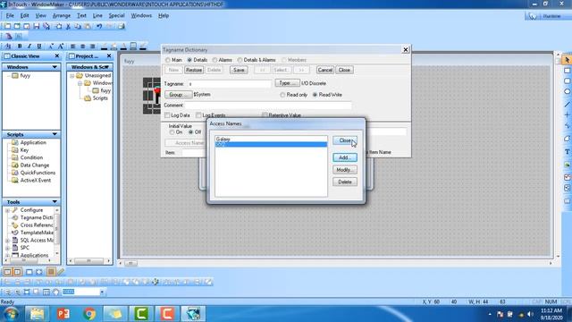Image resolution: width=572 pixels, height=322 pixels.
Task: Open the Special menu
Action: [x=116, y=16]
